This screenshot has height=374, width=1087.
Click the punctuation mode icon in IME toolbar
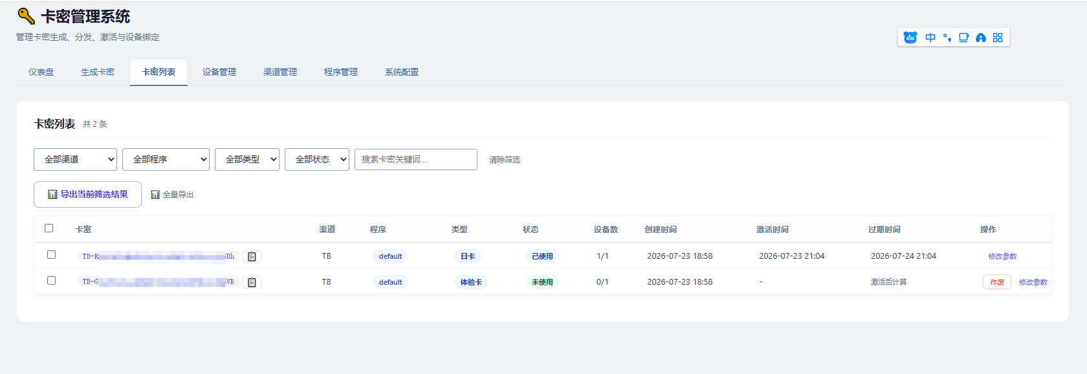click(x=947, y=38)
